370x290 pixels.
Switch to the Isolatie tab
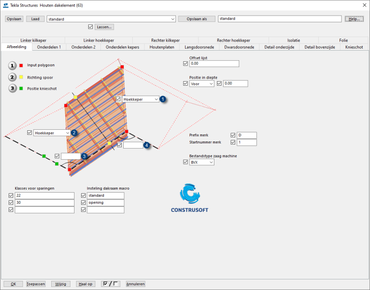pos(293,41)
